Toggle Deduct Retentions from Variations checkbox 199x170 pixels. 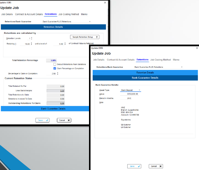(x=55, y=64)
